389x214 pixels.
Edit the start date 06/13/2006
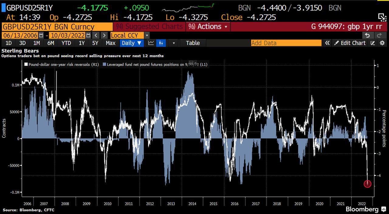pyautogui.click(x=20, y=35)
